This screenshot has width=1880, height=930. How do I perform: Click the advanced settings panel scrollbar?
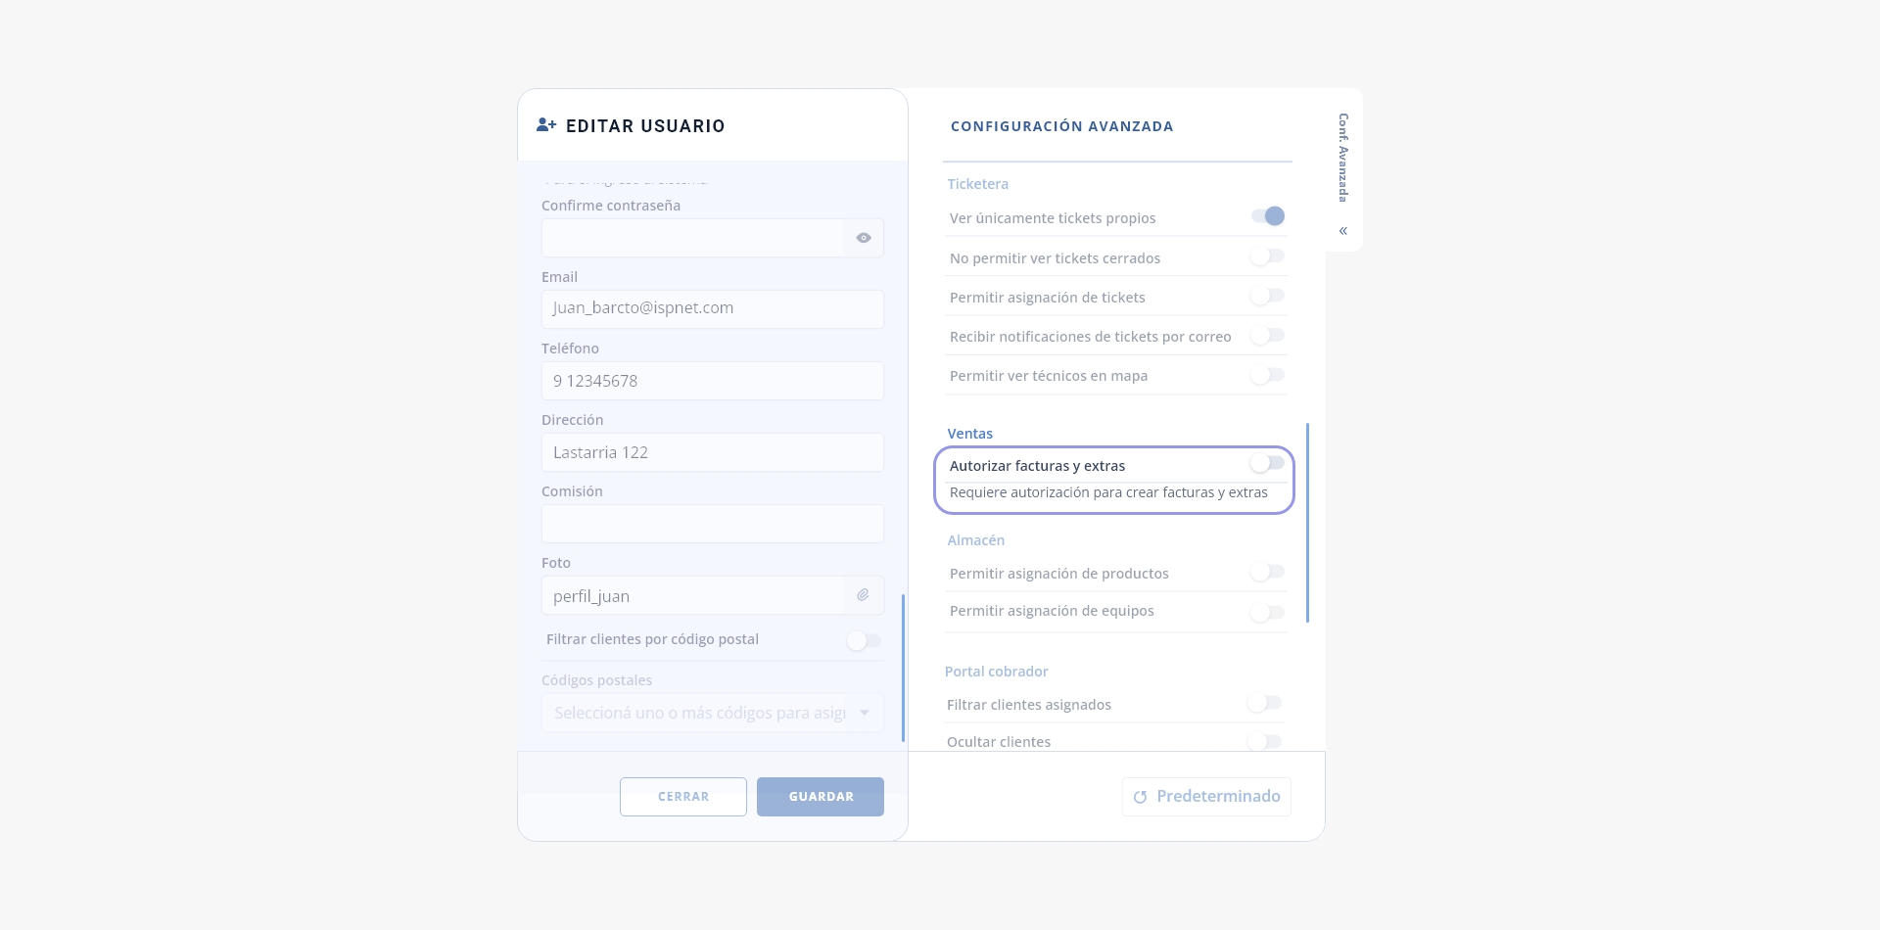(x=1307, y=523)
